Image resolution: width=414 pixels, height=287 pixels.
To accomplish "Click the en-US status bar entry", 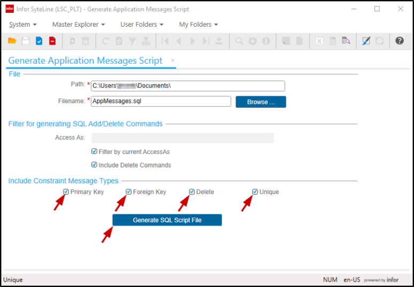I will 351,280.
